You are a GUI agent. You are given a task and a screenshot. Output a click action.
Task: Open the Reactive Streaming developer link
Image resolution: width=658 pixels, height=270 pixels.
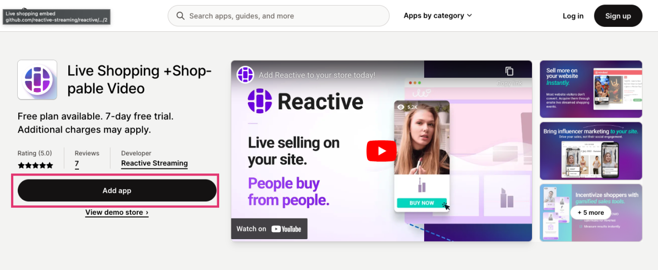tap(154, 163)
